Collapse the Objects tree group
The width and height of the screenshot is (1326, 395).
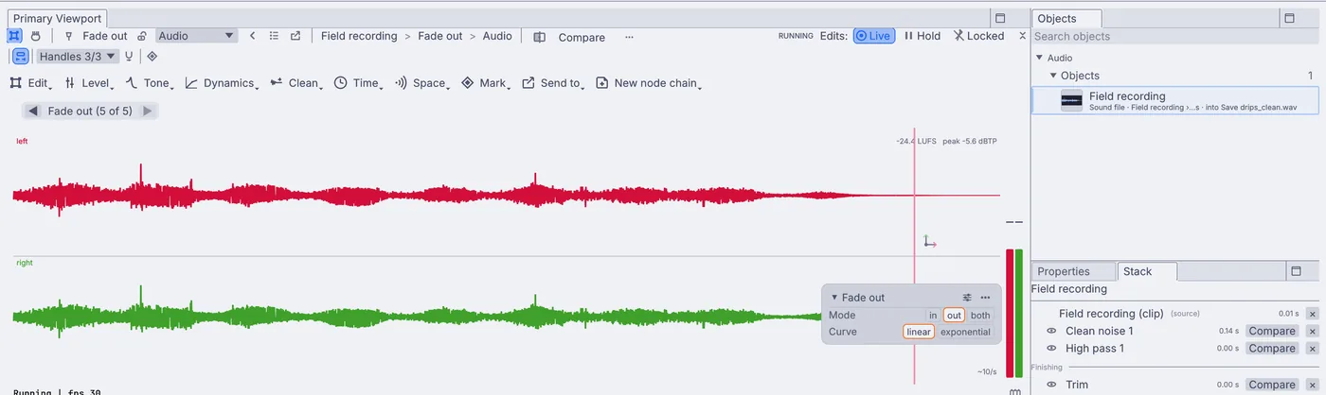pyautogui.click(x=1052, y=76)
